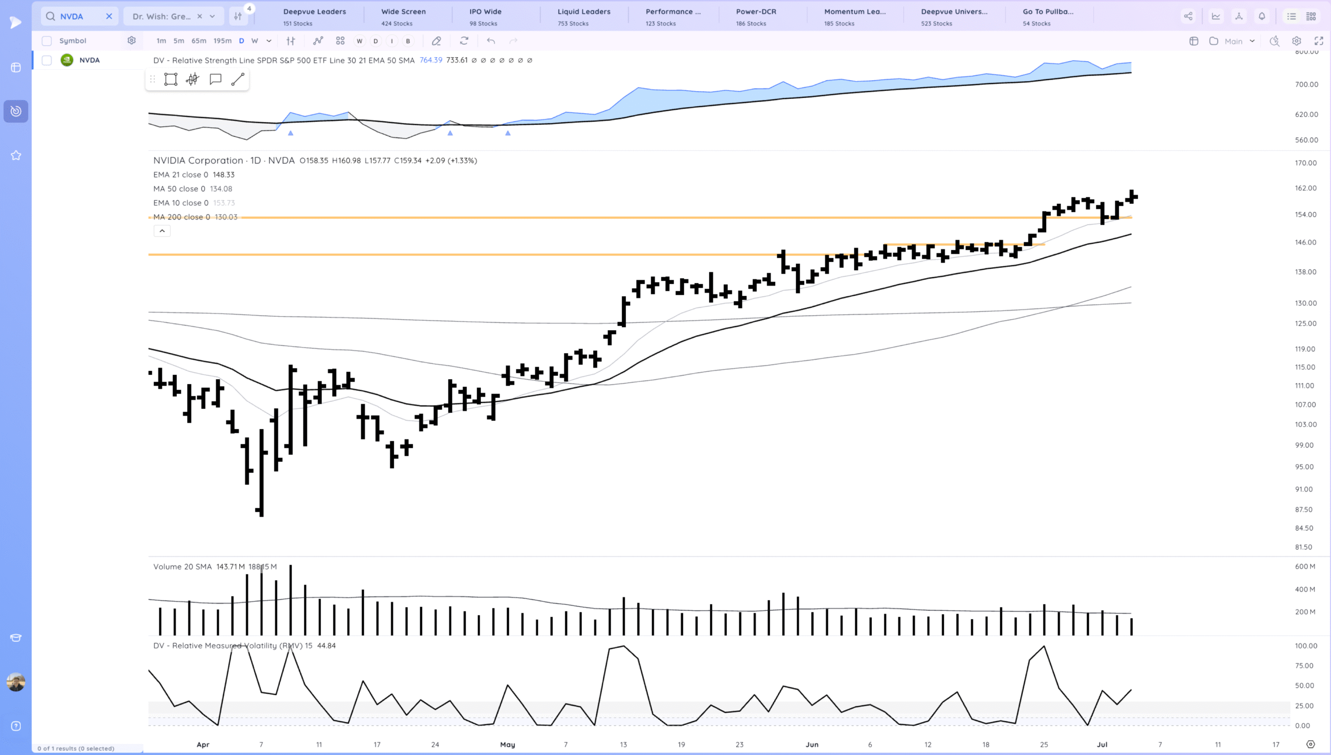Grab the floating drawing toolbar handle
The height and width of the screenshot is (755, 1331).
click(x=152, y=80)
